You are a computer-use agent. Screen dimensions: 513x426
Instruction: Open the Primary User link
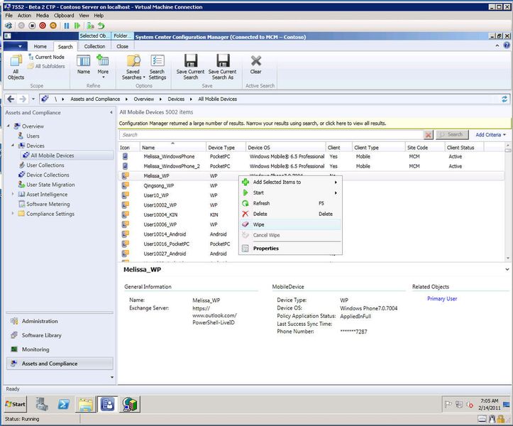442,299
